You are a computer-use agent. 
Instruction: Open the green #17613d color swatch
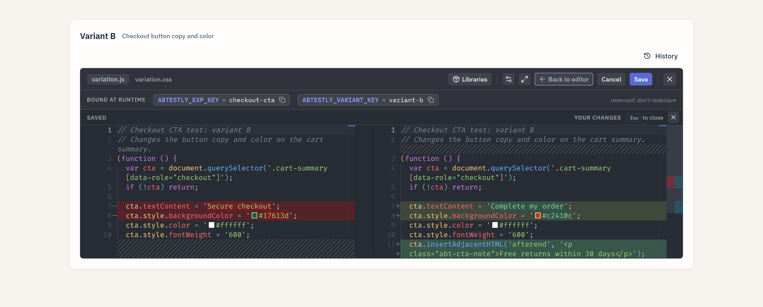click(x=254, y=216)
